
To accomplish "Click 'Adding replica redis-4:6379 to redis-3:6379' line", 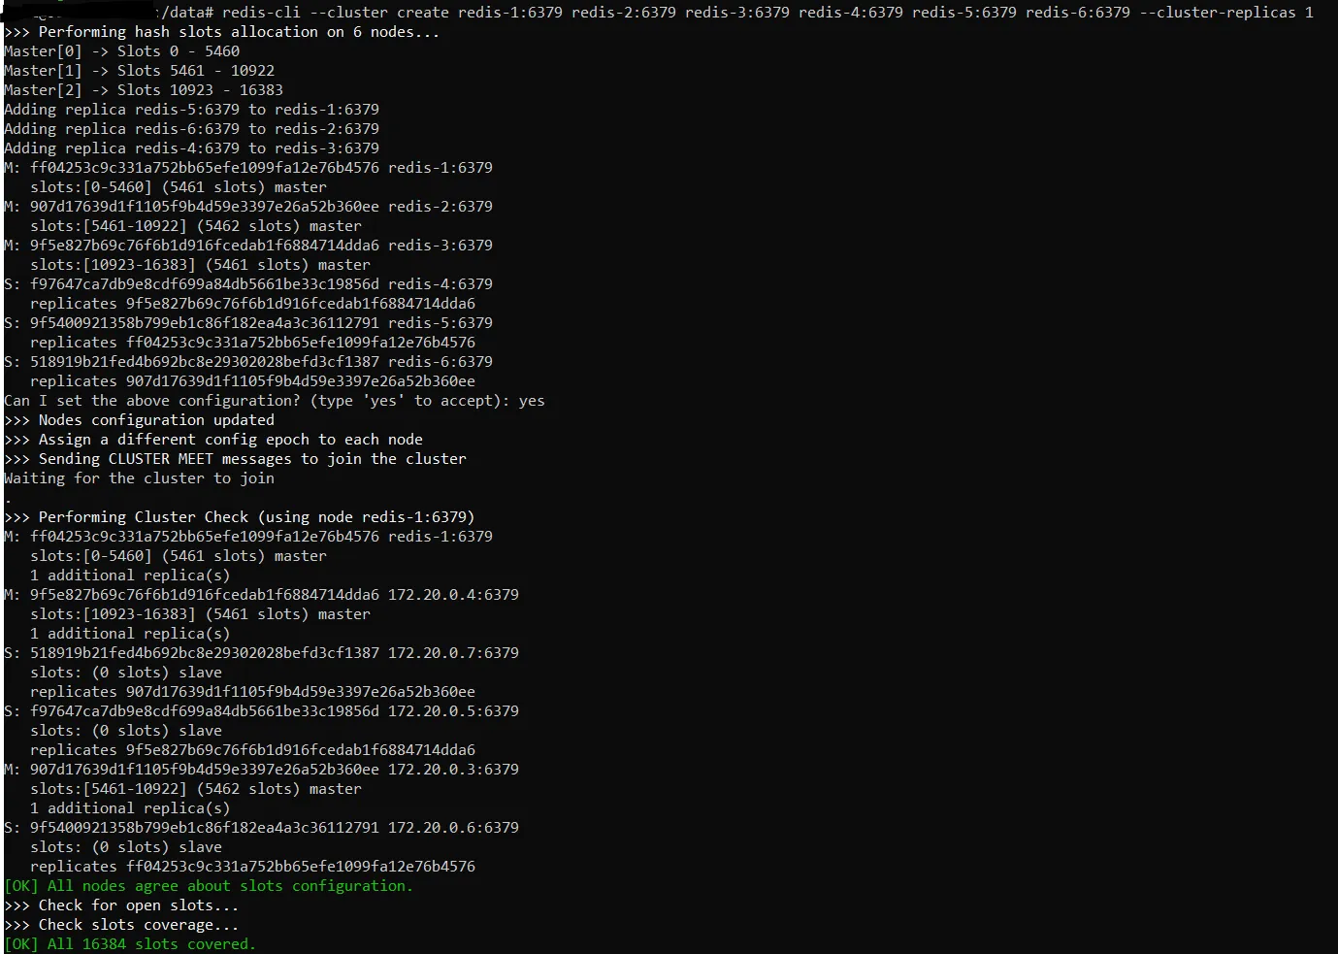I will pos(191,148).
